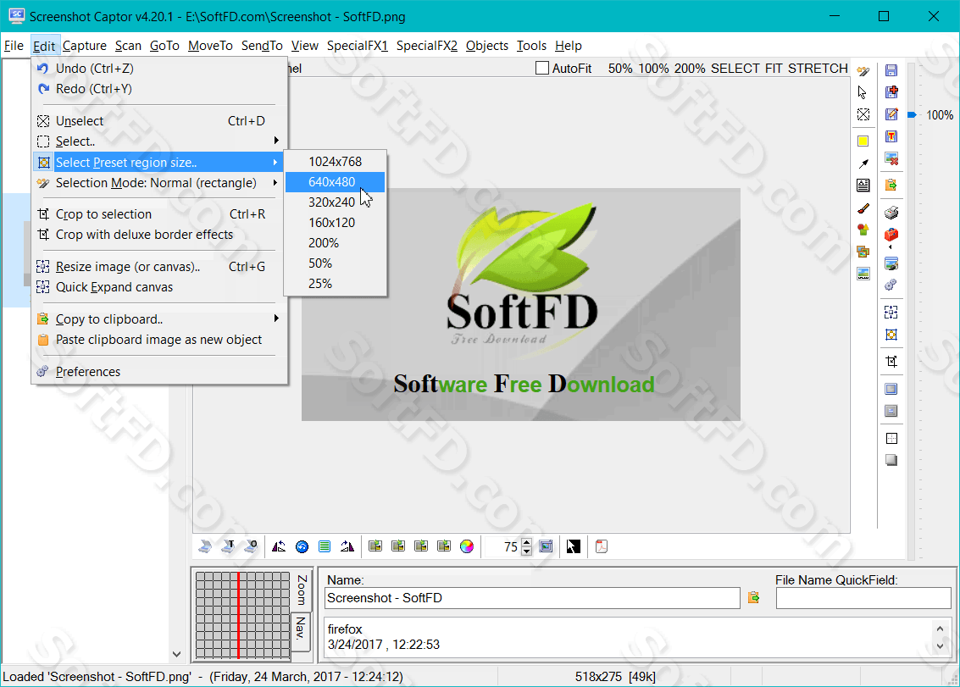Click the scanner icon labeled T
Viewport: 960px width, 687px height.
point(229,546)
